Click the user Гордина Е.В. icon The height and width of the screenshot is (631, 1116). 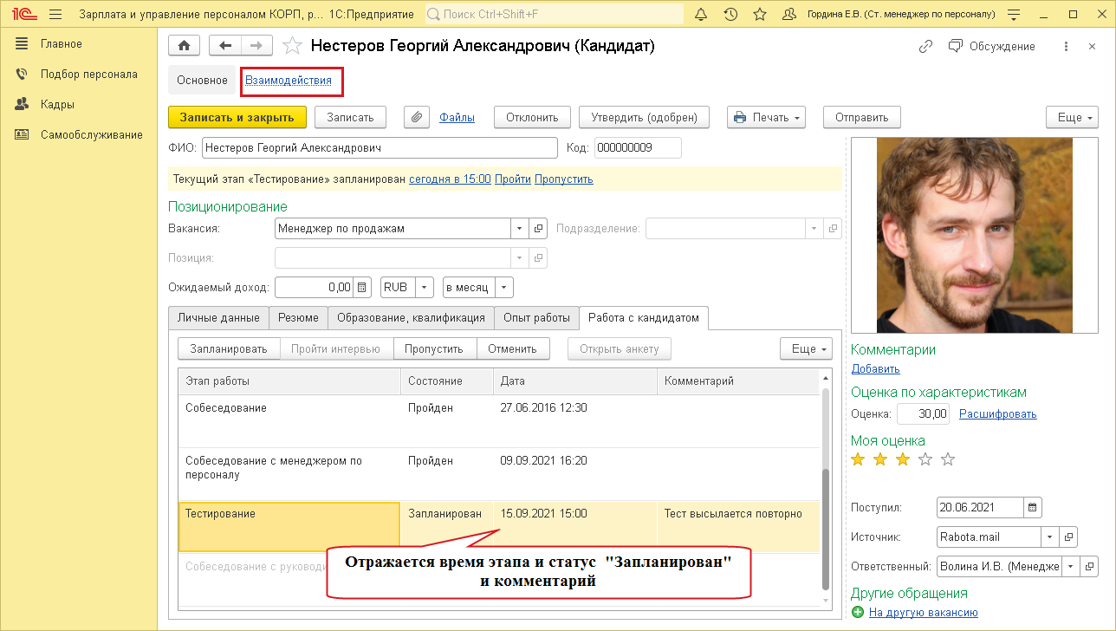pyautogui.click(x=789, y=15)
